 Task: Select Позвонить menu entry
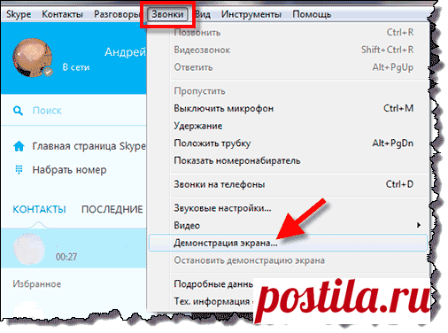coord(288,32)
